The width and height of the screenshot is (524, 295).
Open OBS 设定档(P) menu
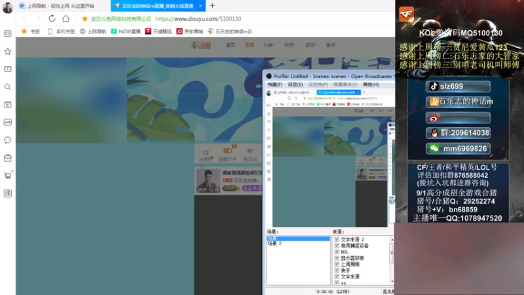click(x=318, y=85)
